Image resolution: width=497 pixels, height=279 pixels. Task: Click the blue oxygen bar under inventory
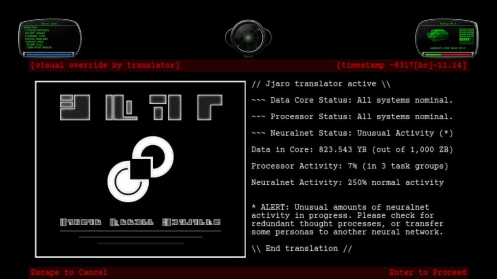pos(49,55)
